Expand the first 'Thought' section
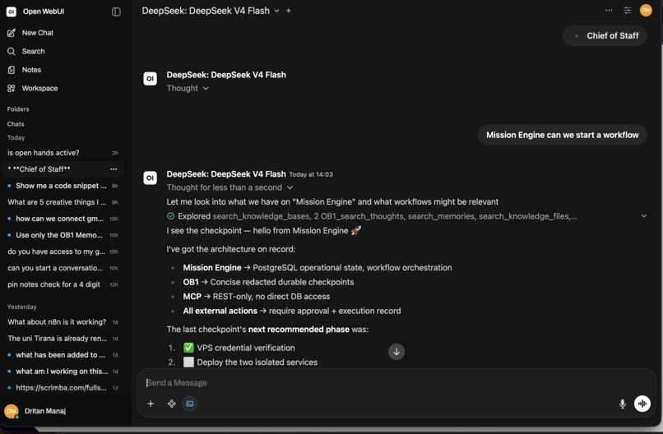The width and height of the screenshot is (663, 434). [188, 88]
